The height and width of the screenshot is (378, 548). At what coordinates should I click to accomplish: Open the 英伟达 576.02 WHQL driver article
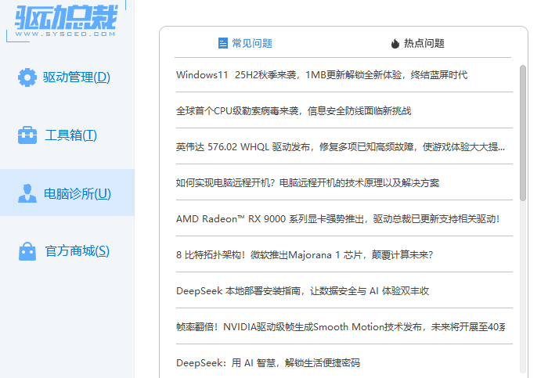coord(341,146)
